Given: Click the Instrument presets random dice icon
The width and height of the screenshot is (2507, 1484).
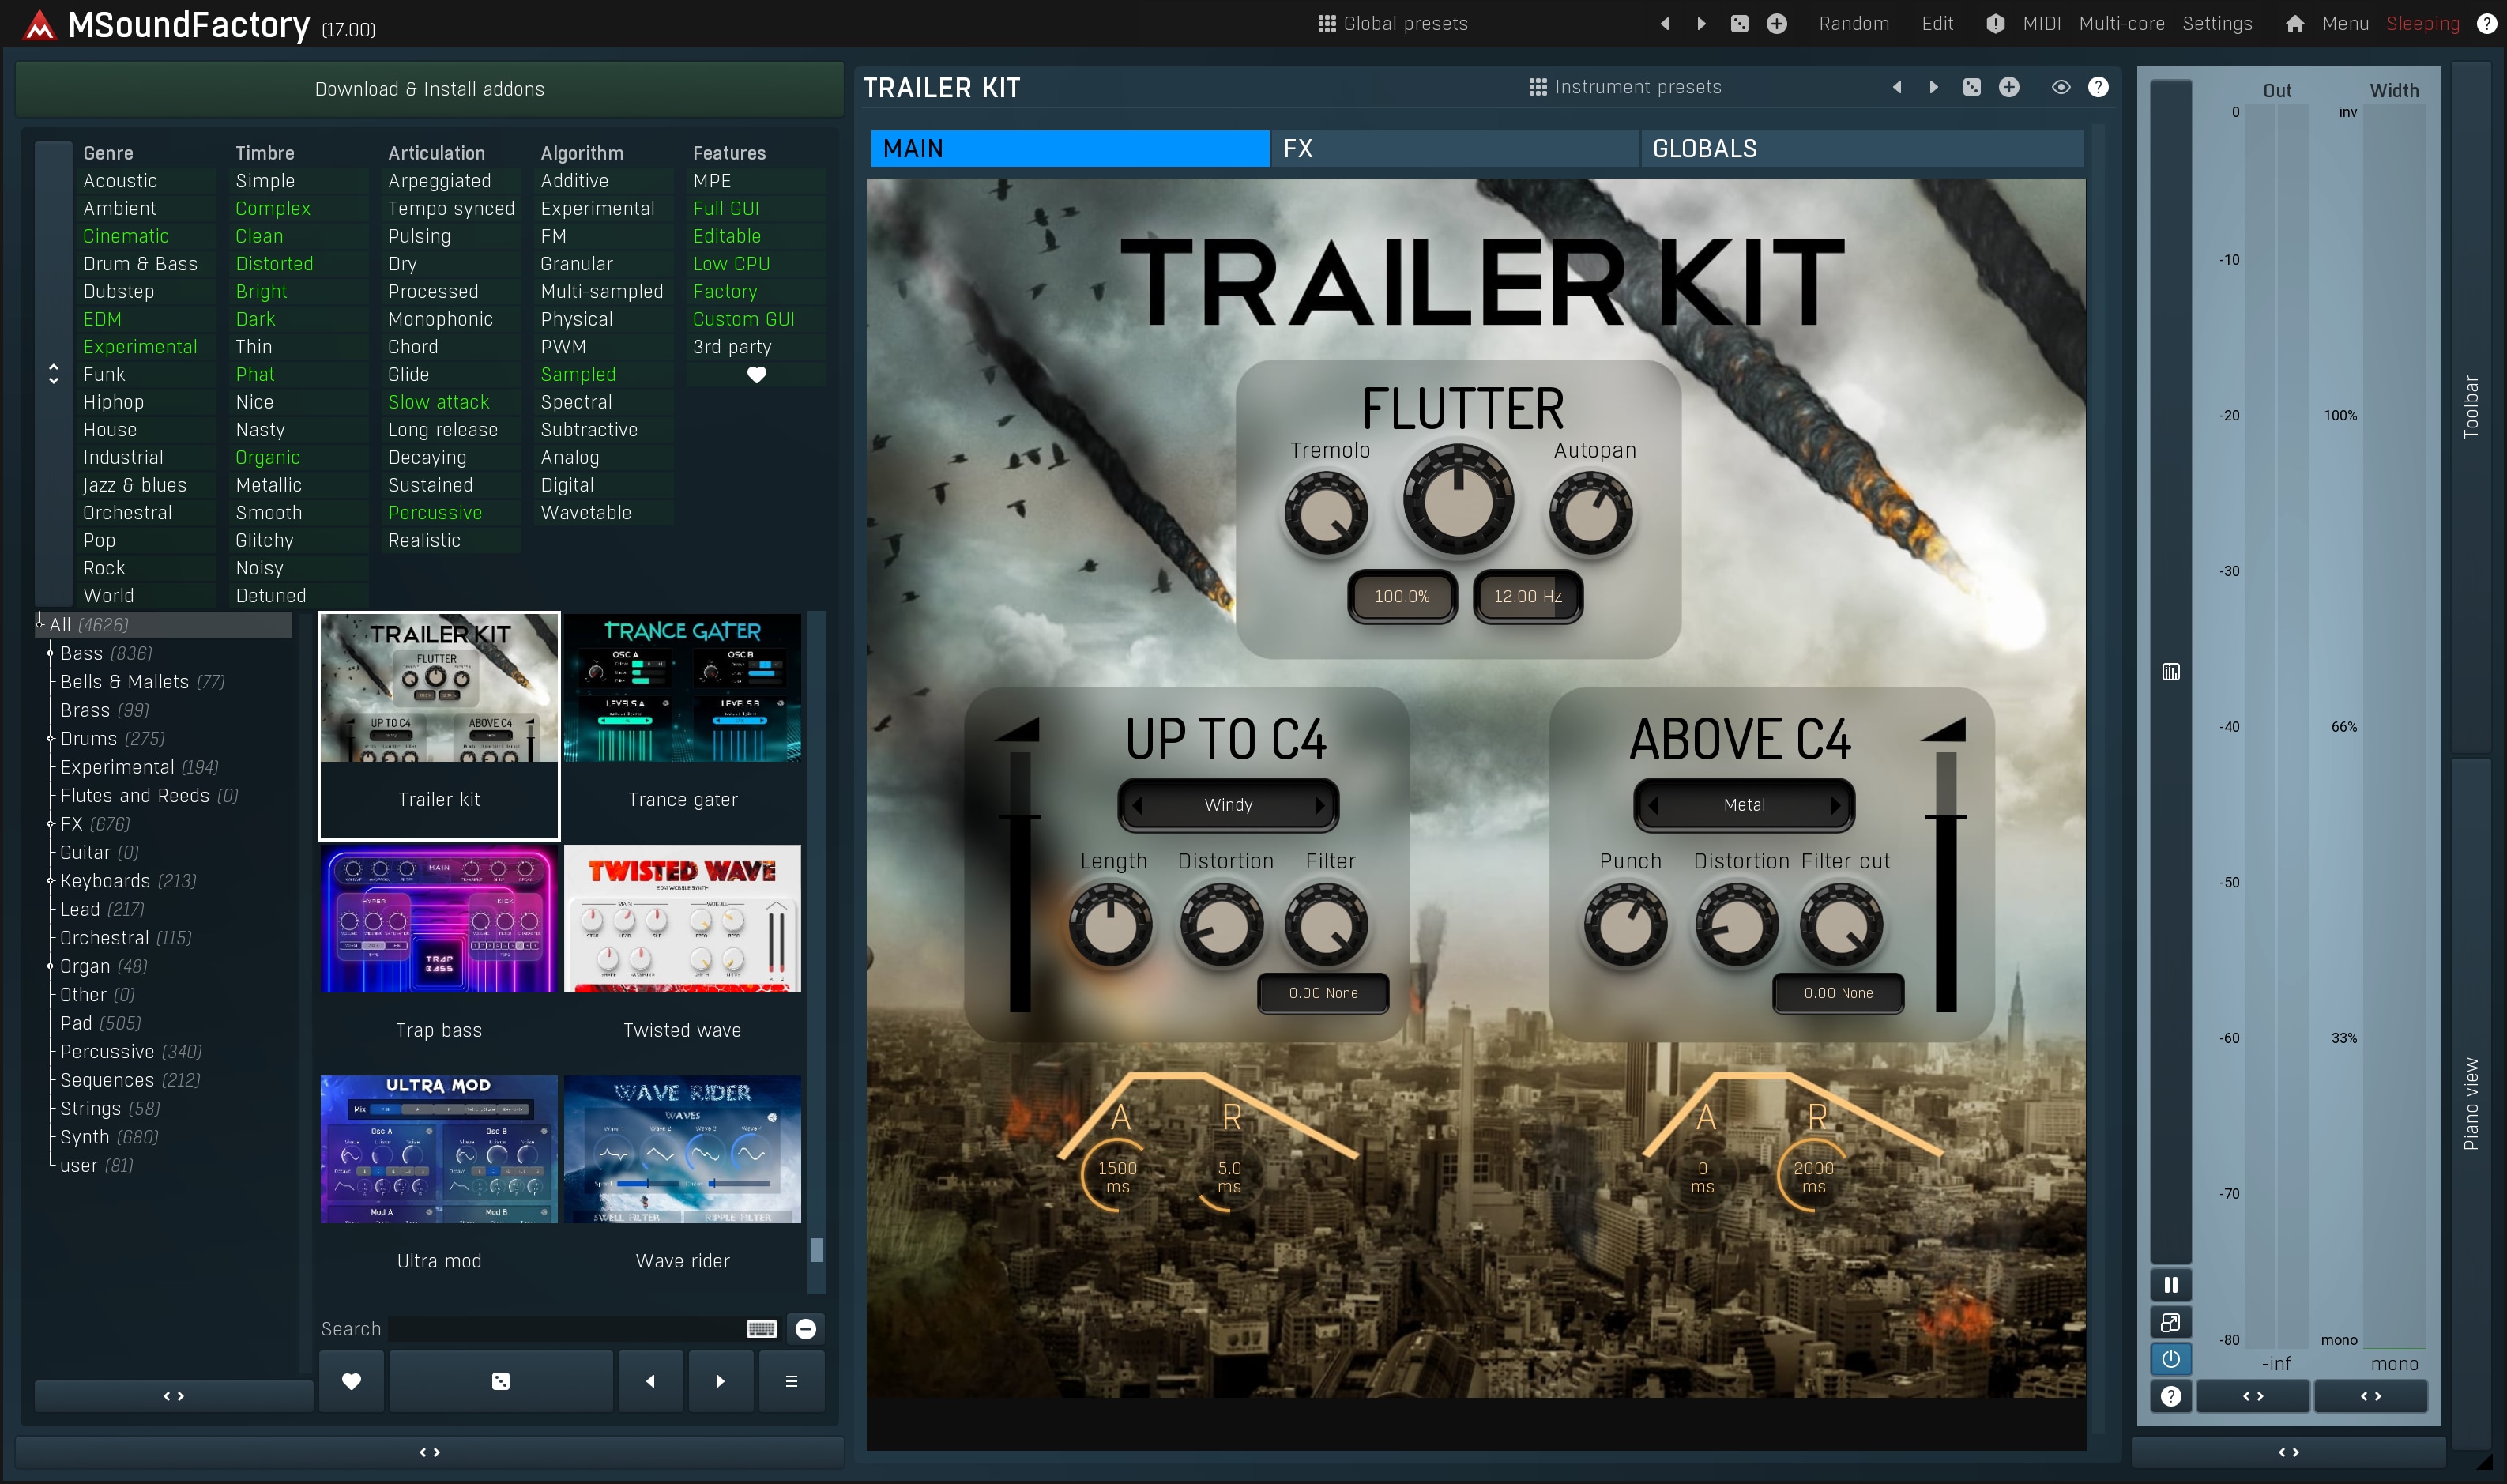Looking at the screenshot, I should pyautogui.click(x=1971, y=88).
